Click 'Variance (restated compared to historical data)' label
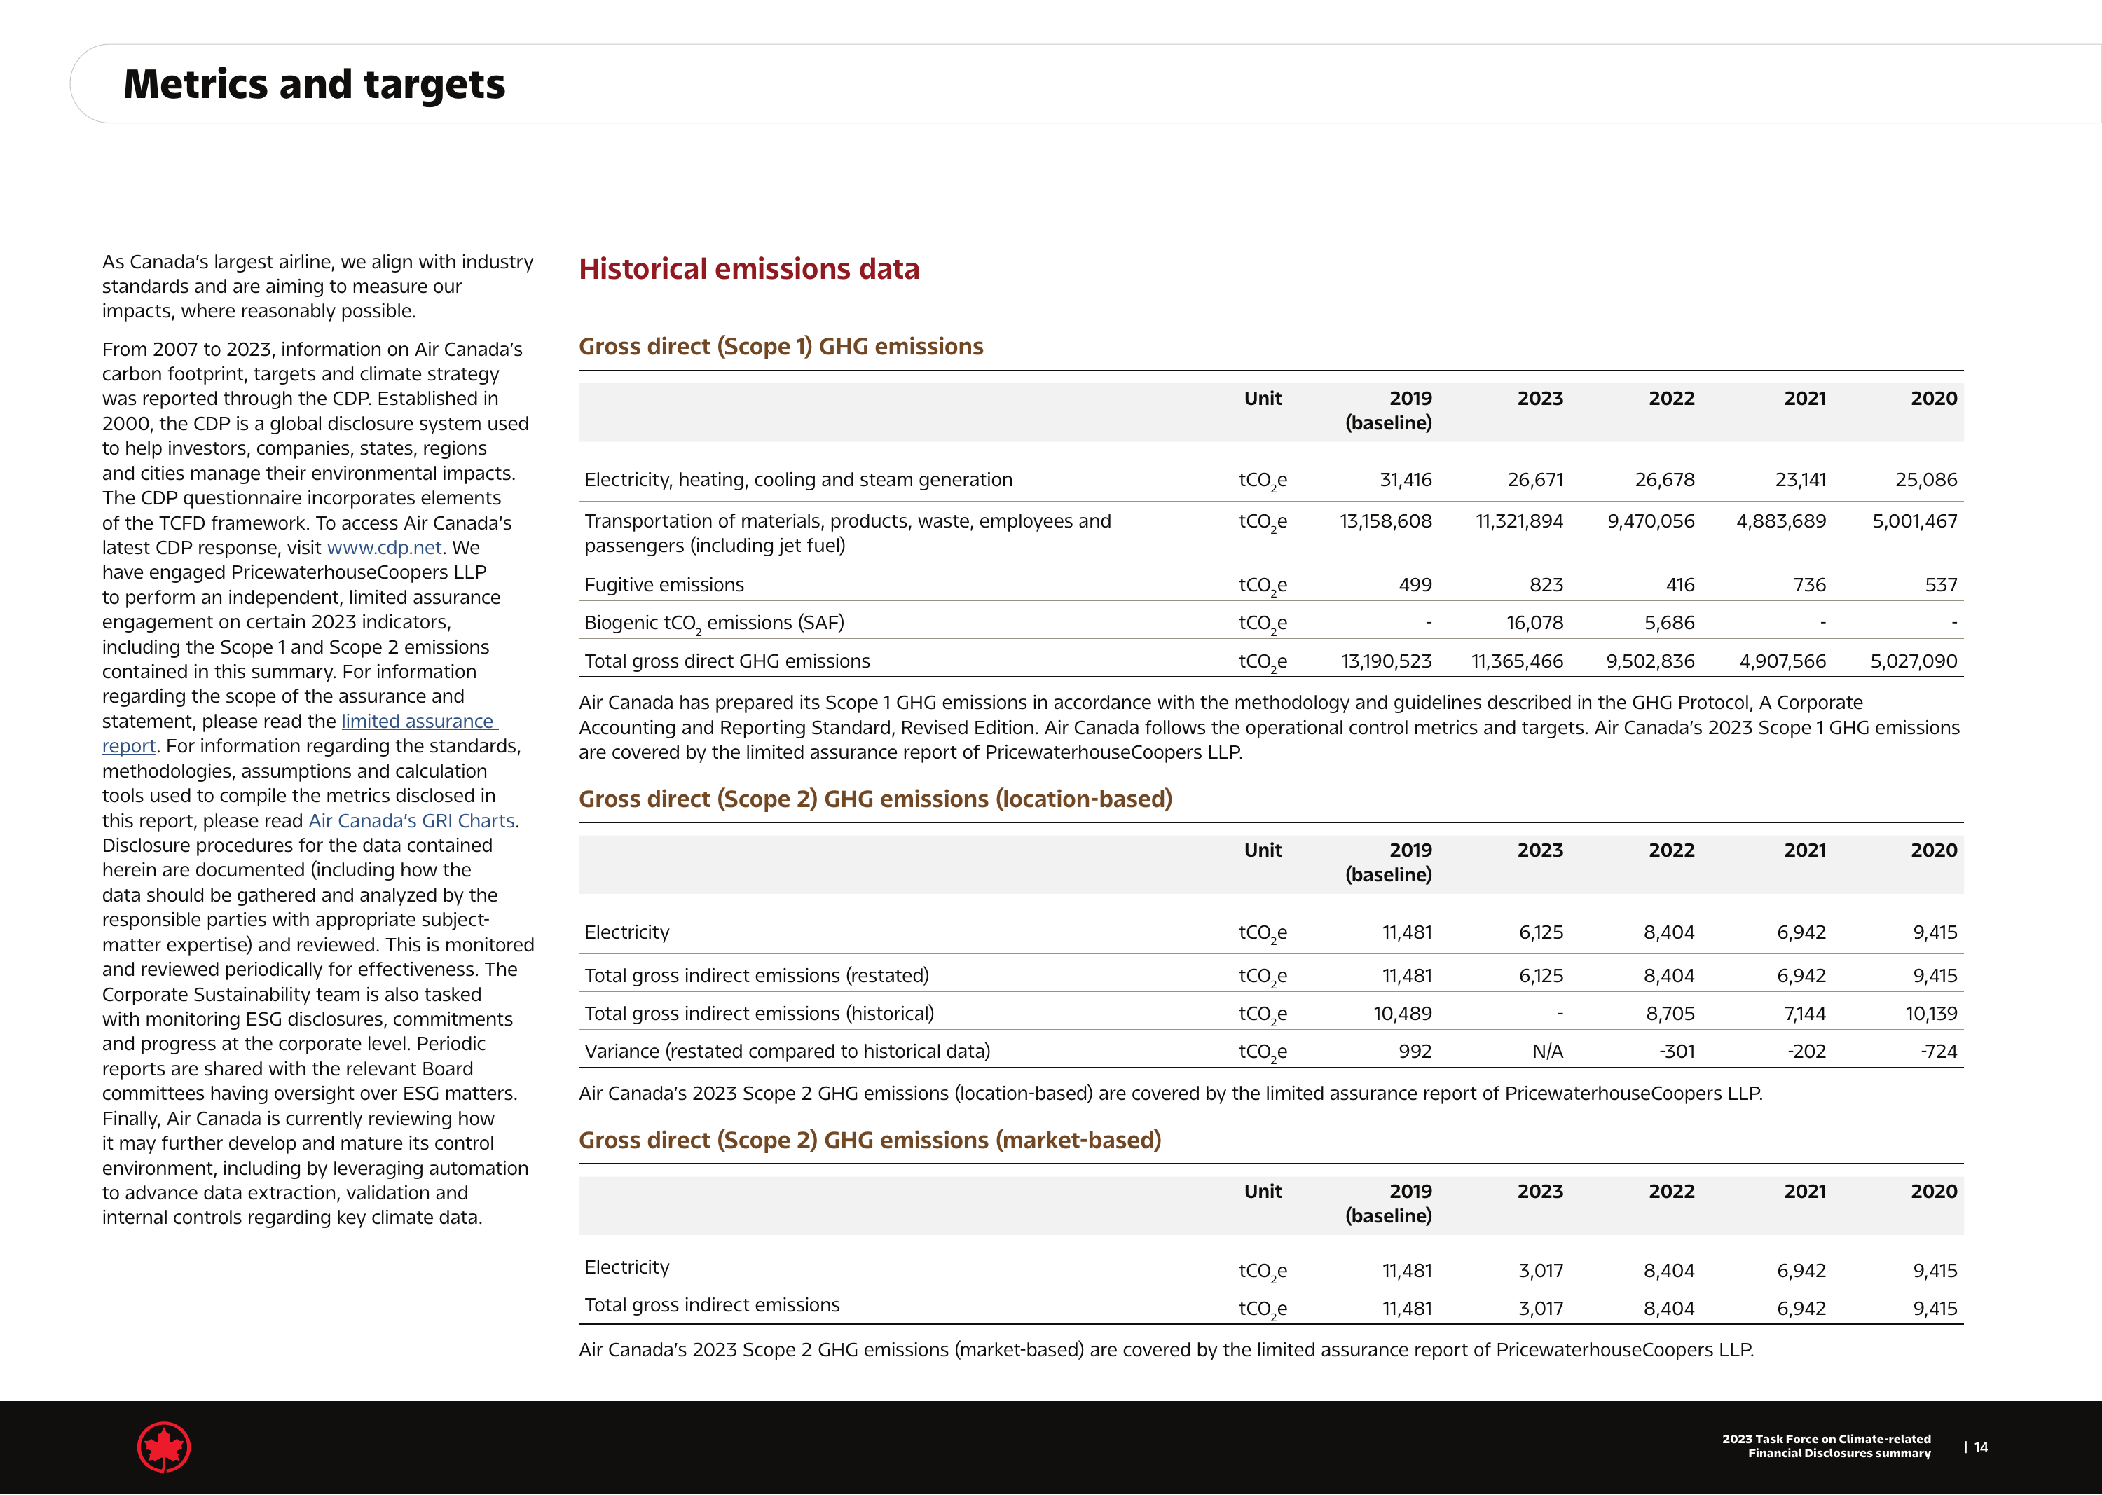Image resolution: width=2102 pixels, height=1495 pixels. tap(788, 1052)
